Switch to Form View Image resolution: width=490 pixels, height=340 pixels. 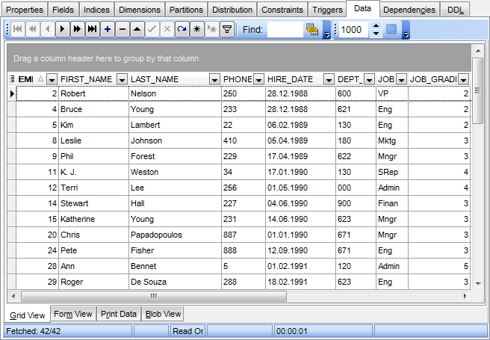tap(73, 314)
